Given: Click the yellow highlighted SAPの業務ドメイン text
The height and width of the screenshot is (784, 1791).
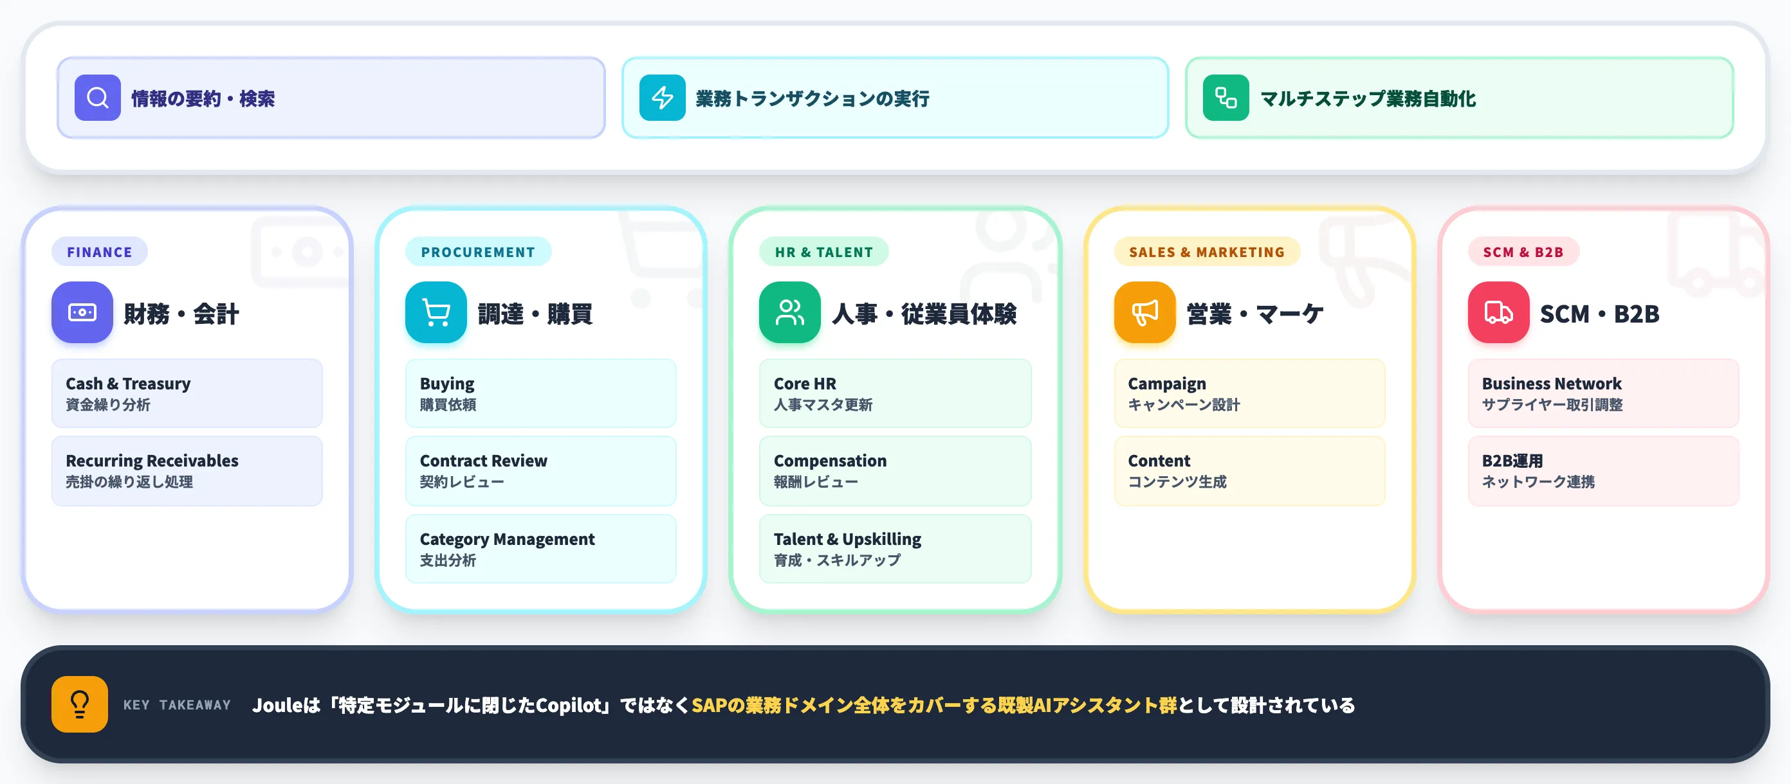Looking at the screenshot, I should 933,705.
